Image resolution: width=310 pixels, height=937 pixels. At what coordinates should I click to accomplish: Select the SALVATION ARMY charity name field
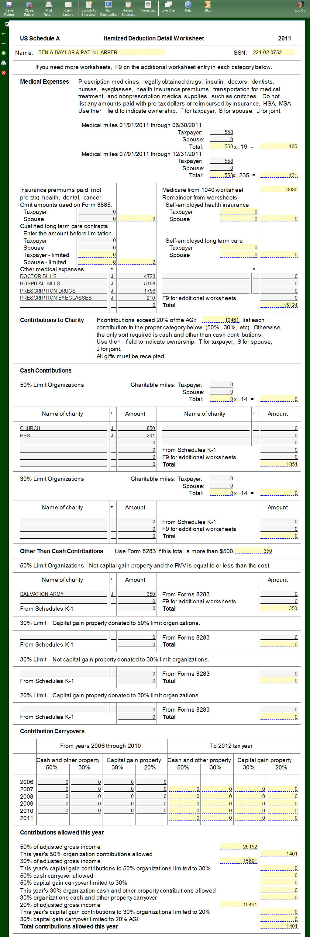coord(42,594)
